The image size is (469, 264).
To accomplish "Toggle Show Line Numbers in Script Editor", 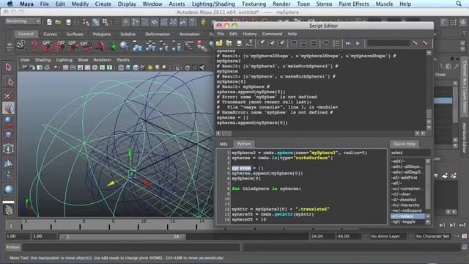I will point(336,43).
